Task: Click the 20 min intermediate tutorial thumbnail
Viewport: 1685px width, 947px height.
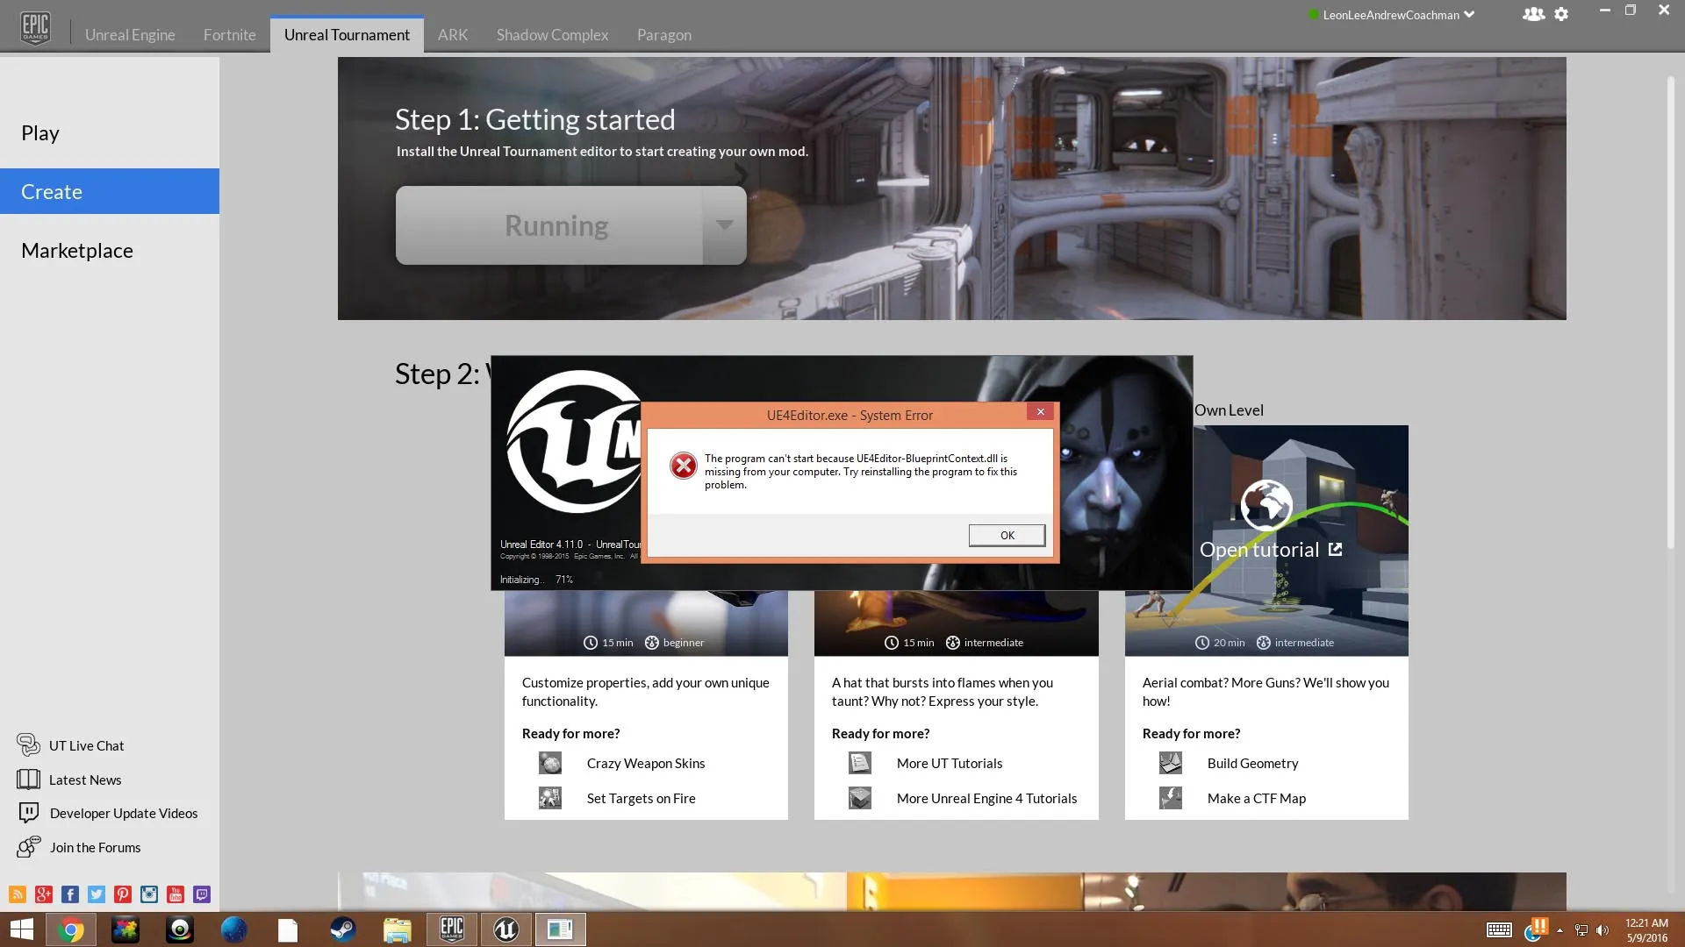Action: pyautogui.click(x=1301, y=540)
